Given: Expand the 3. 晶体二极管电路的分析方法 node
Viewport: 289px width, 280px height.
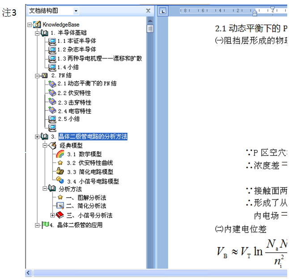Looking at the screenshot, I should coord(38,136).
